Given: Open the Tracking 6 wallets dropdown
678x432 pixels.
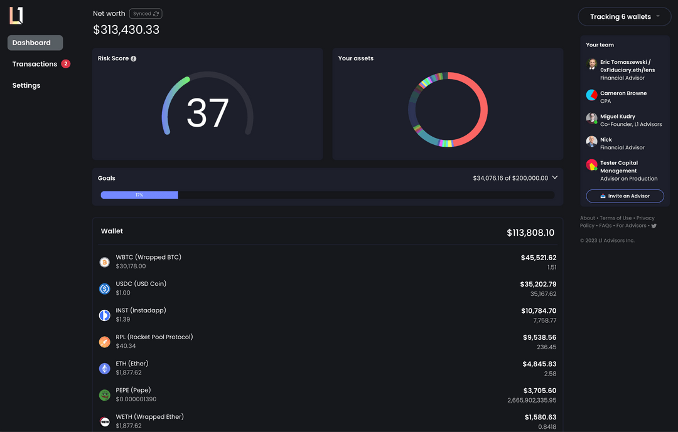Looking at the screenshot, I should (x=625, y=17).
